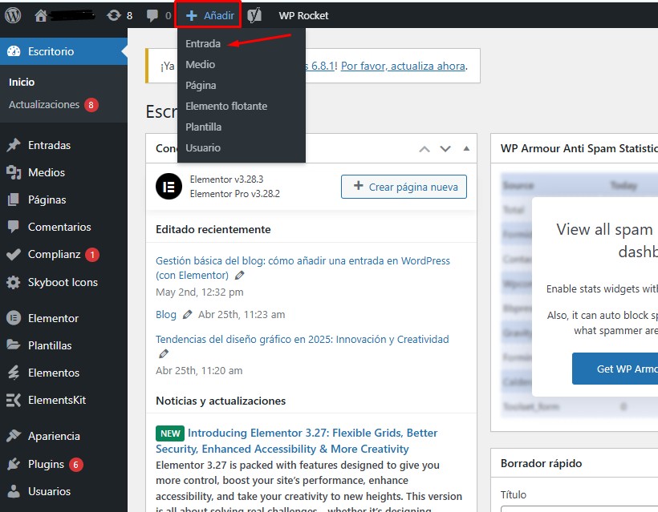Click the Elementor round logo
The image size is (658, 512).
coord(169,187)
